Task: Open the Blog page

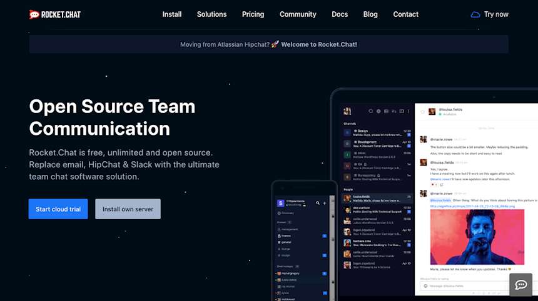Action: [370, 14]
